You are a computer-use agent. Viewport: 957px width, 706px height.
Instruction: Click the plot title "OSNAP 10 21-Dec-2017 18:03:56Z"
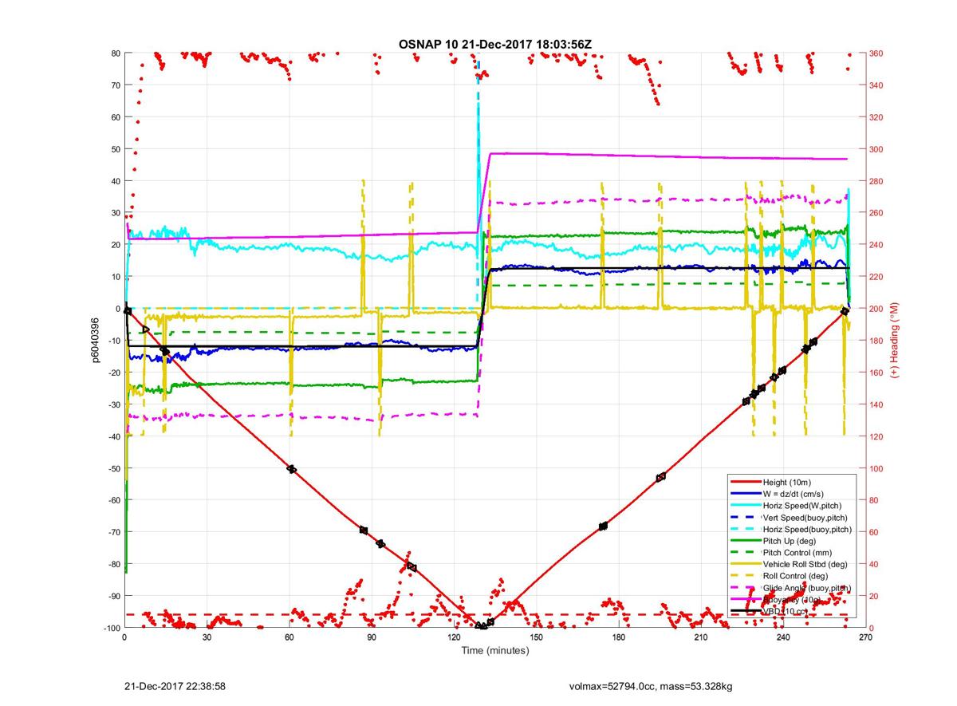[494, 43]
